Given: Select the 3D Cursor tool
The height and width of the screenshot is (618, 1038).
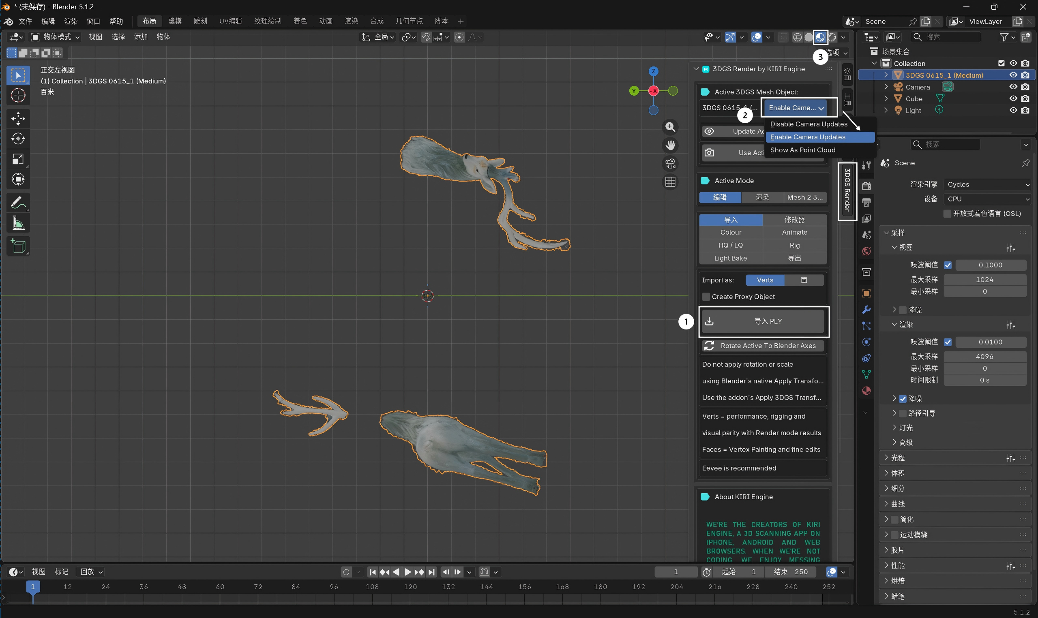Looking at the screenshot, I should pos(18,95).
